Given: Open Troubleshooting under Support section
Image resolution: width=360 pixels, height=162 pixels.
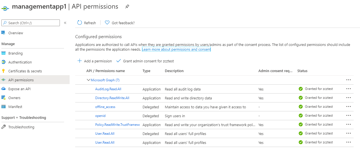Looking at the screenshot, I should point(21,127).
